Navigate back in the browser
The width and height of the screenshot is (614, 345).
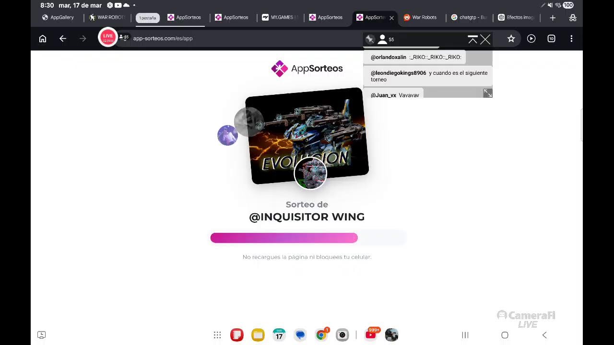click(63, 39)
